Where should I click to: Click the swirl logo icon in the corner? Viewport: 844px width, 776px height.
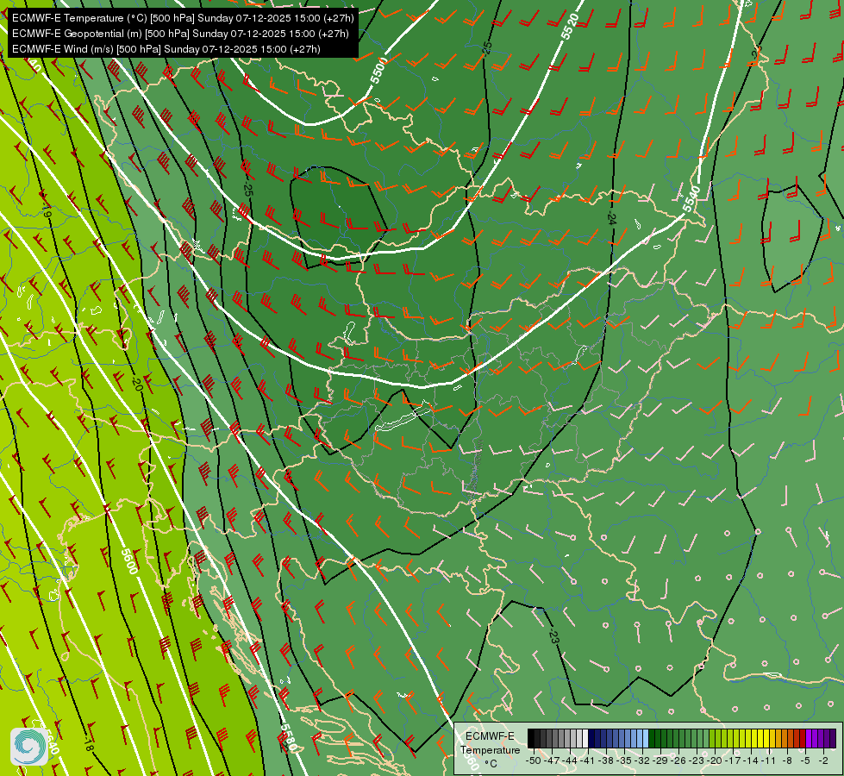point(29,746)
